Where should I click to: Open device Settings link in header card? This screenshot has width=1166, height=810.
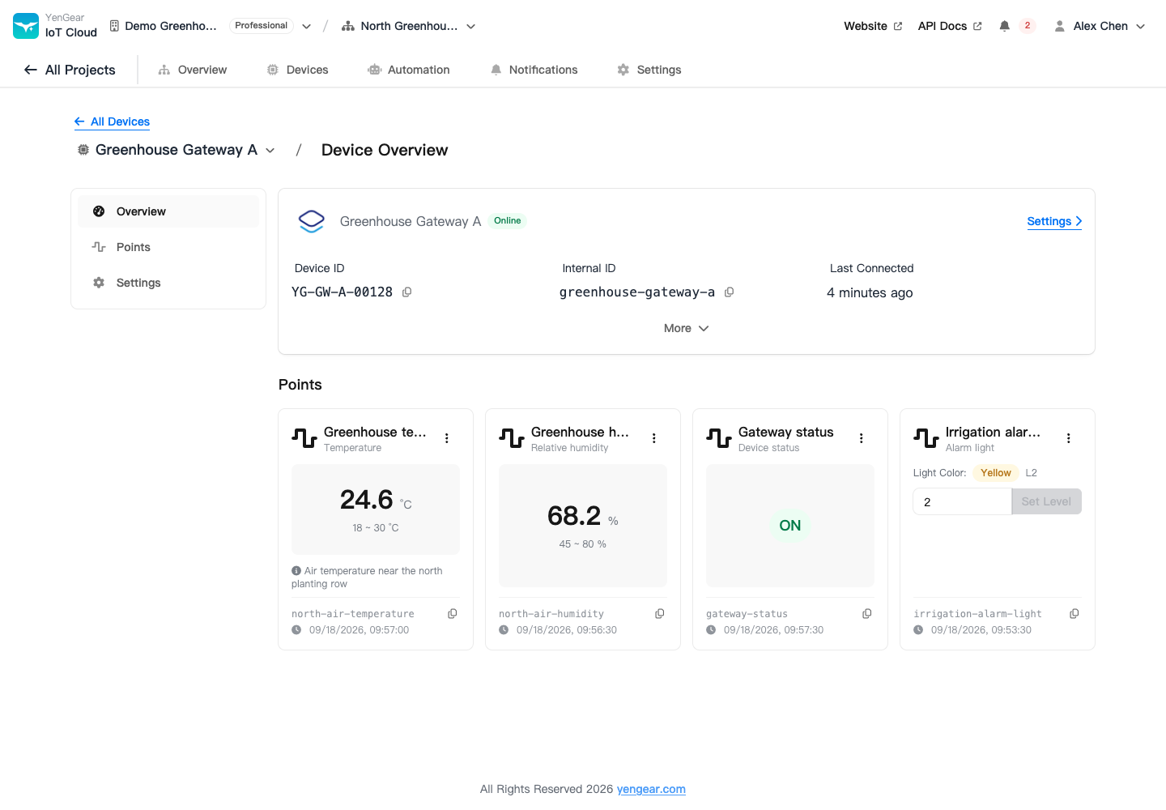(x=1054, y=221)
